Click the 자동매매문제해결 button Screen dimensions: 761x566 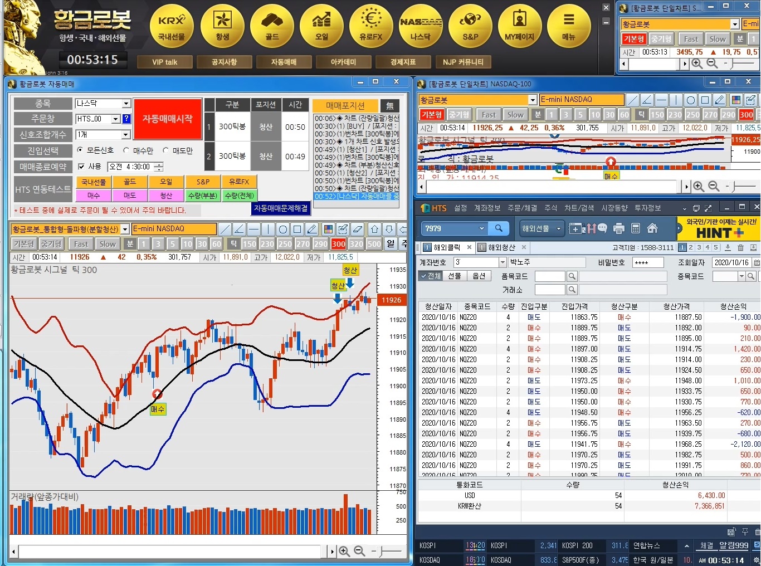[281, 208]
